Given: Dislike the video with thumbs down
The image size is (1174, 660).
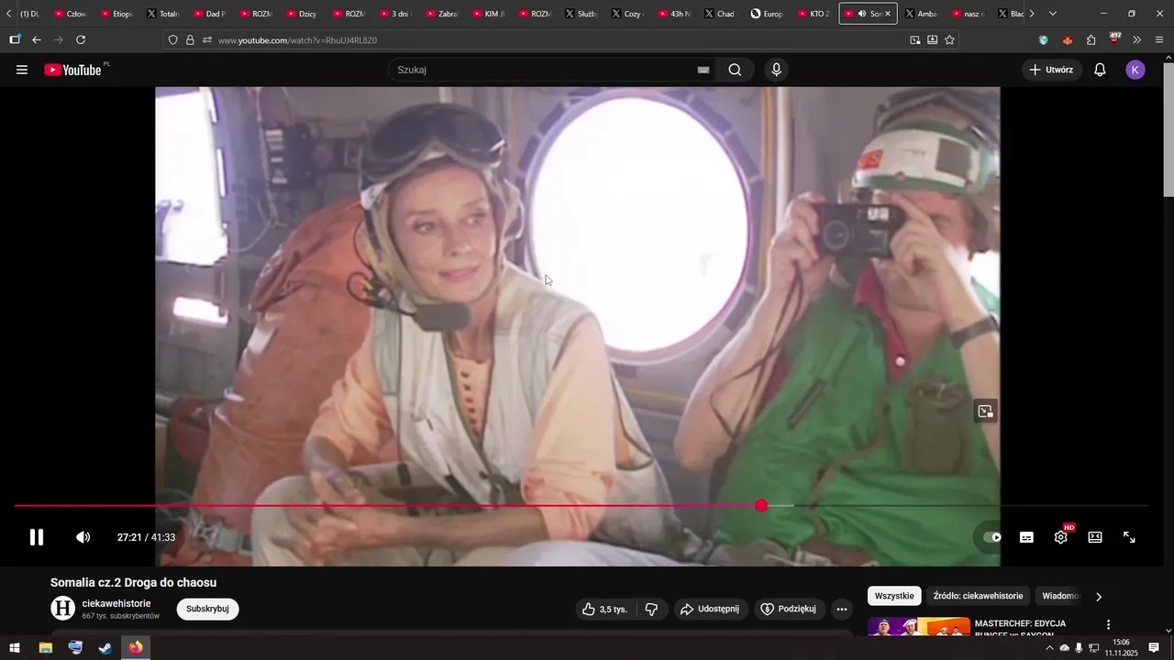Looking at the screenshot, I should 651,609.
